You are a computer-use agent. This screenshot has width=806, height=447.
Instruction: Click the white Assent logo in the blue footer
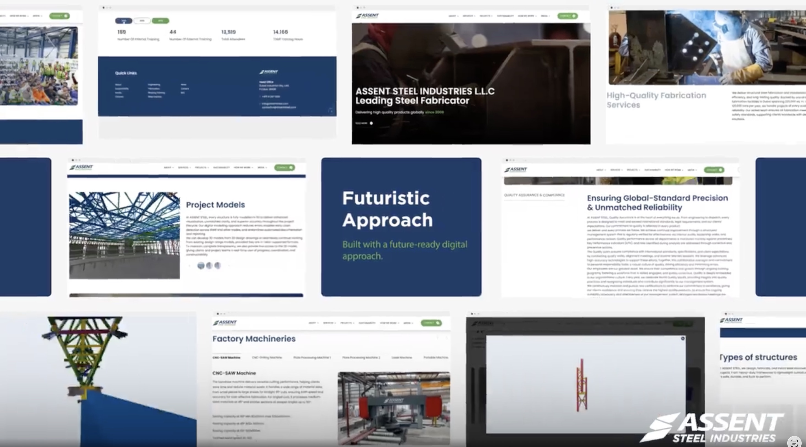[269, 72]
